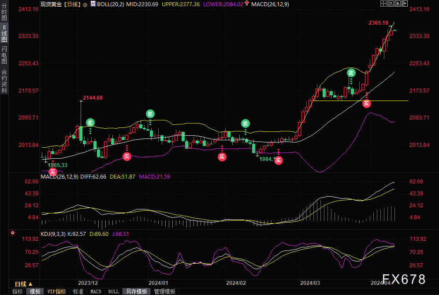Switch to 分时图 view in sidebar
Screen dimensions: 439x295
coord(4,12)
